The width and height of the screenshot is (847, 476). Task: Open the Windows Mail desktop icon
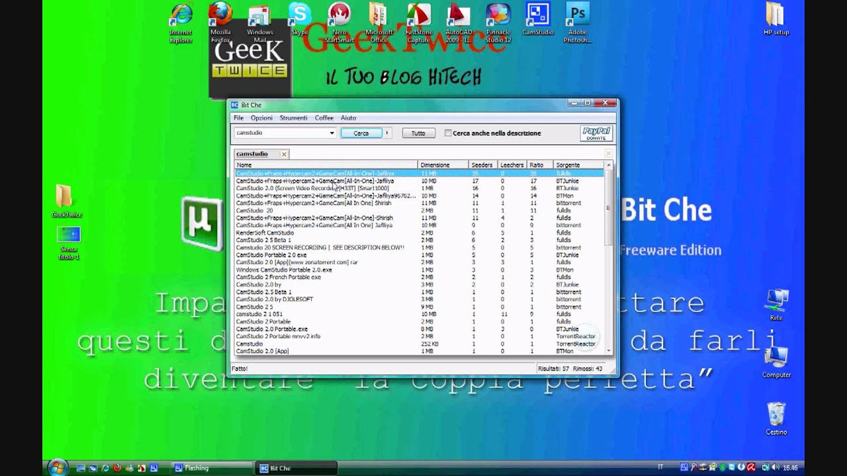point(260,24)
